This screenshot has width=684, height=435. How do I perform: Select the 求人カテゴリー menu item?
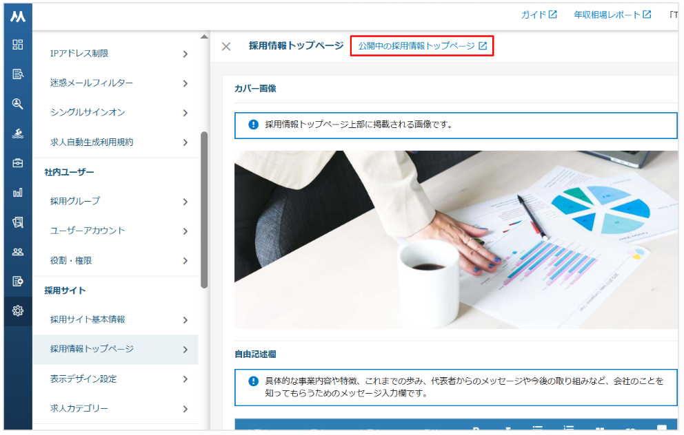116,408
